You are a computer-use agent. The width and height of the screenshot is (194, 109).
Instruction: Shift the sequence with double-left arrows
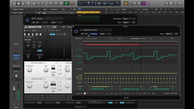(144, 93)
